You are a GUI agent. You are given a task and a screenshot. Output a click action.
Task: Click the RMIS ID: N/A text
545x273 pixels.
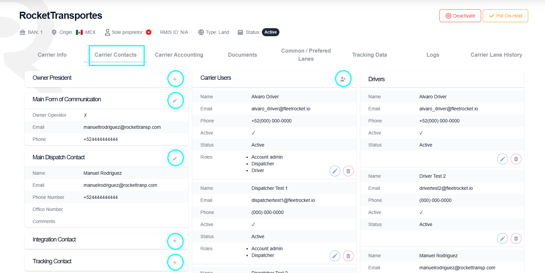pyautogui.click(x=174, y=32)
